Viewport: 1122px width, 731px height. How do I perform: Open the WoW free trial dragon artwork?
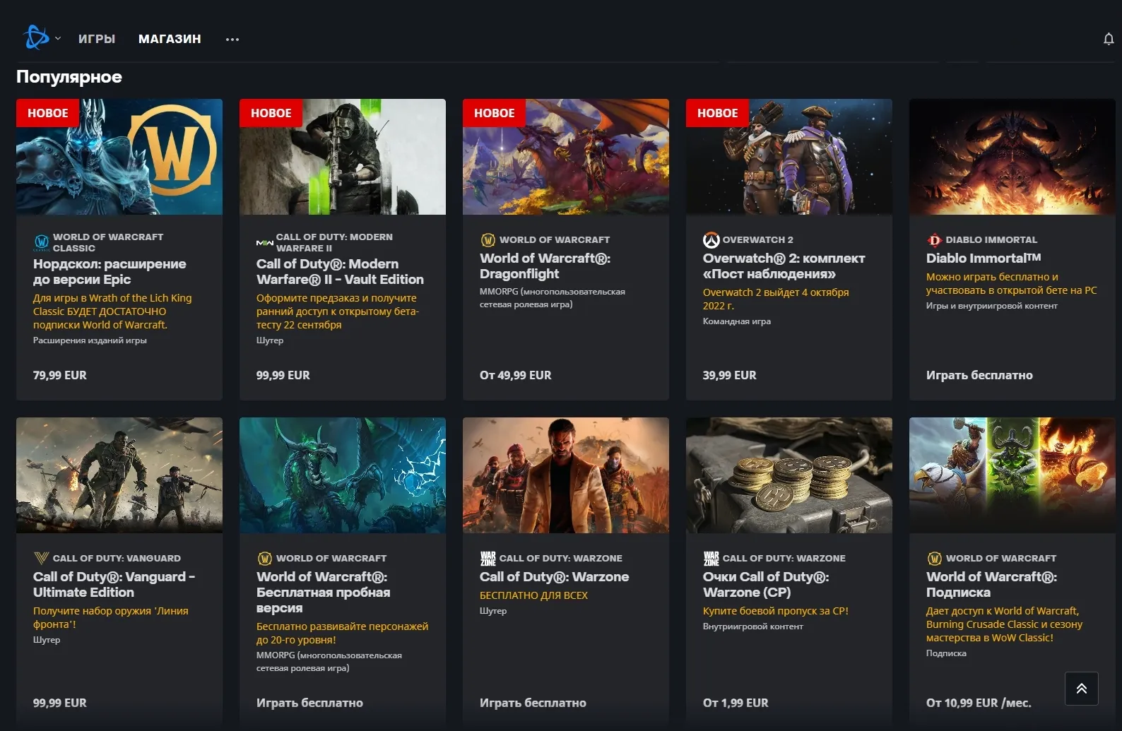pyautogui.click(x=343, y=475)
